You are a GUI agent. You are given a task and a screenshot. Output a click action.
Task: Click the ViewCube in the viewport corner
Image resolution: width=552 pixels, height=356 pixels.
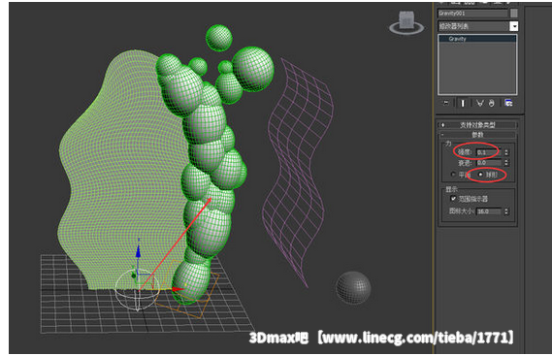point(406,22)
